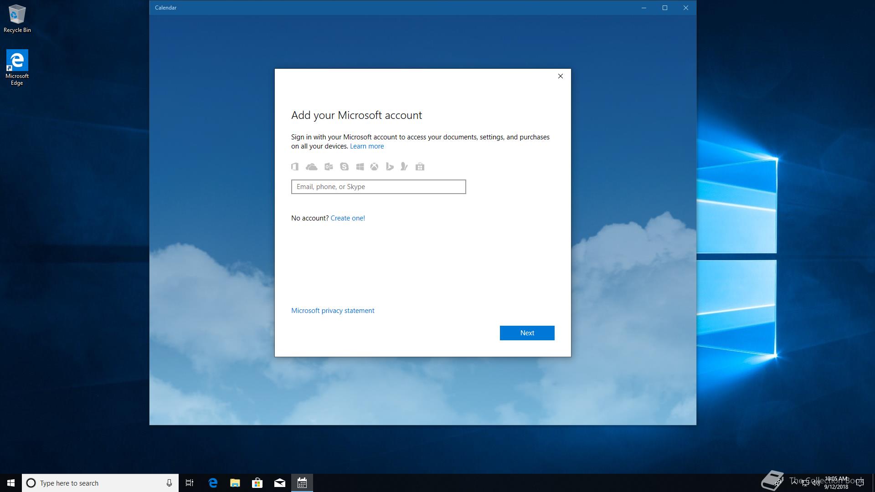Click the Create one! link
The height and width of the screenshot is (492, 875).
click(348, 218)
